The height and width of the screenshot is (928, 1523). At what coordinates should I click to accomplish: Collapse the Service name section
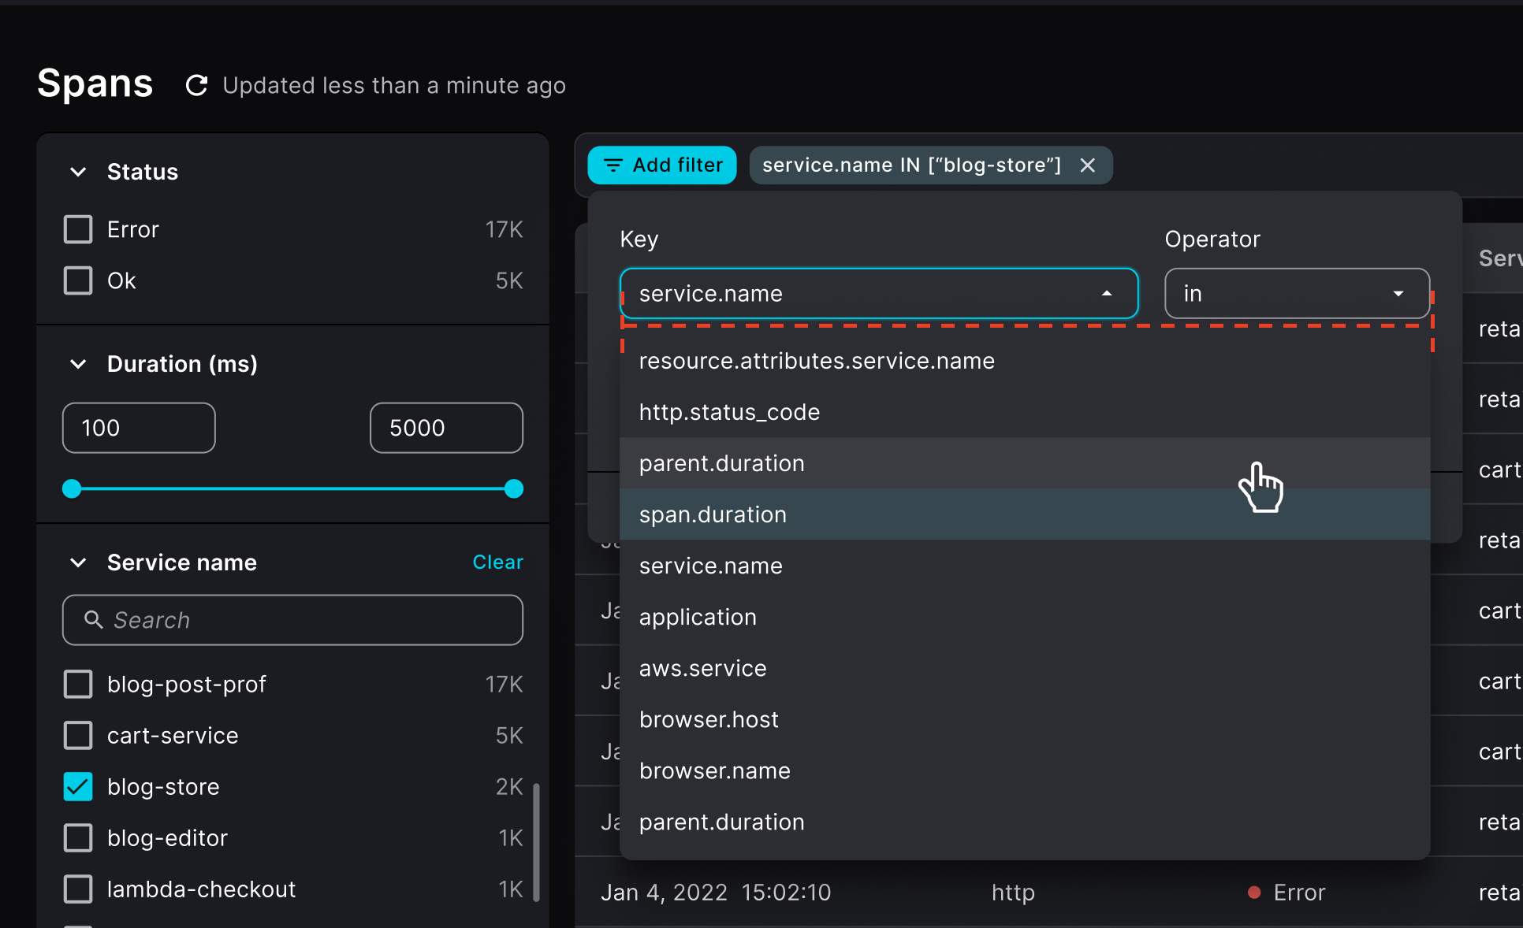pos(77,562)
